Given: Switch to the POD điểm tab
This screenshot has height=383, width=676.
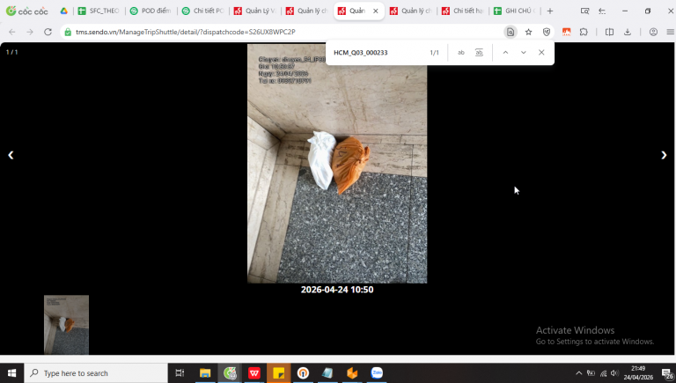Looking at the screenshot, I should pos(151,11).
